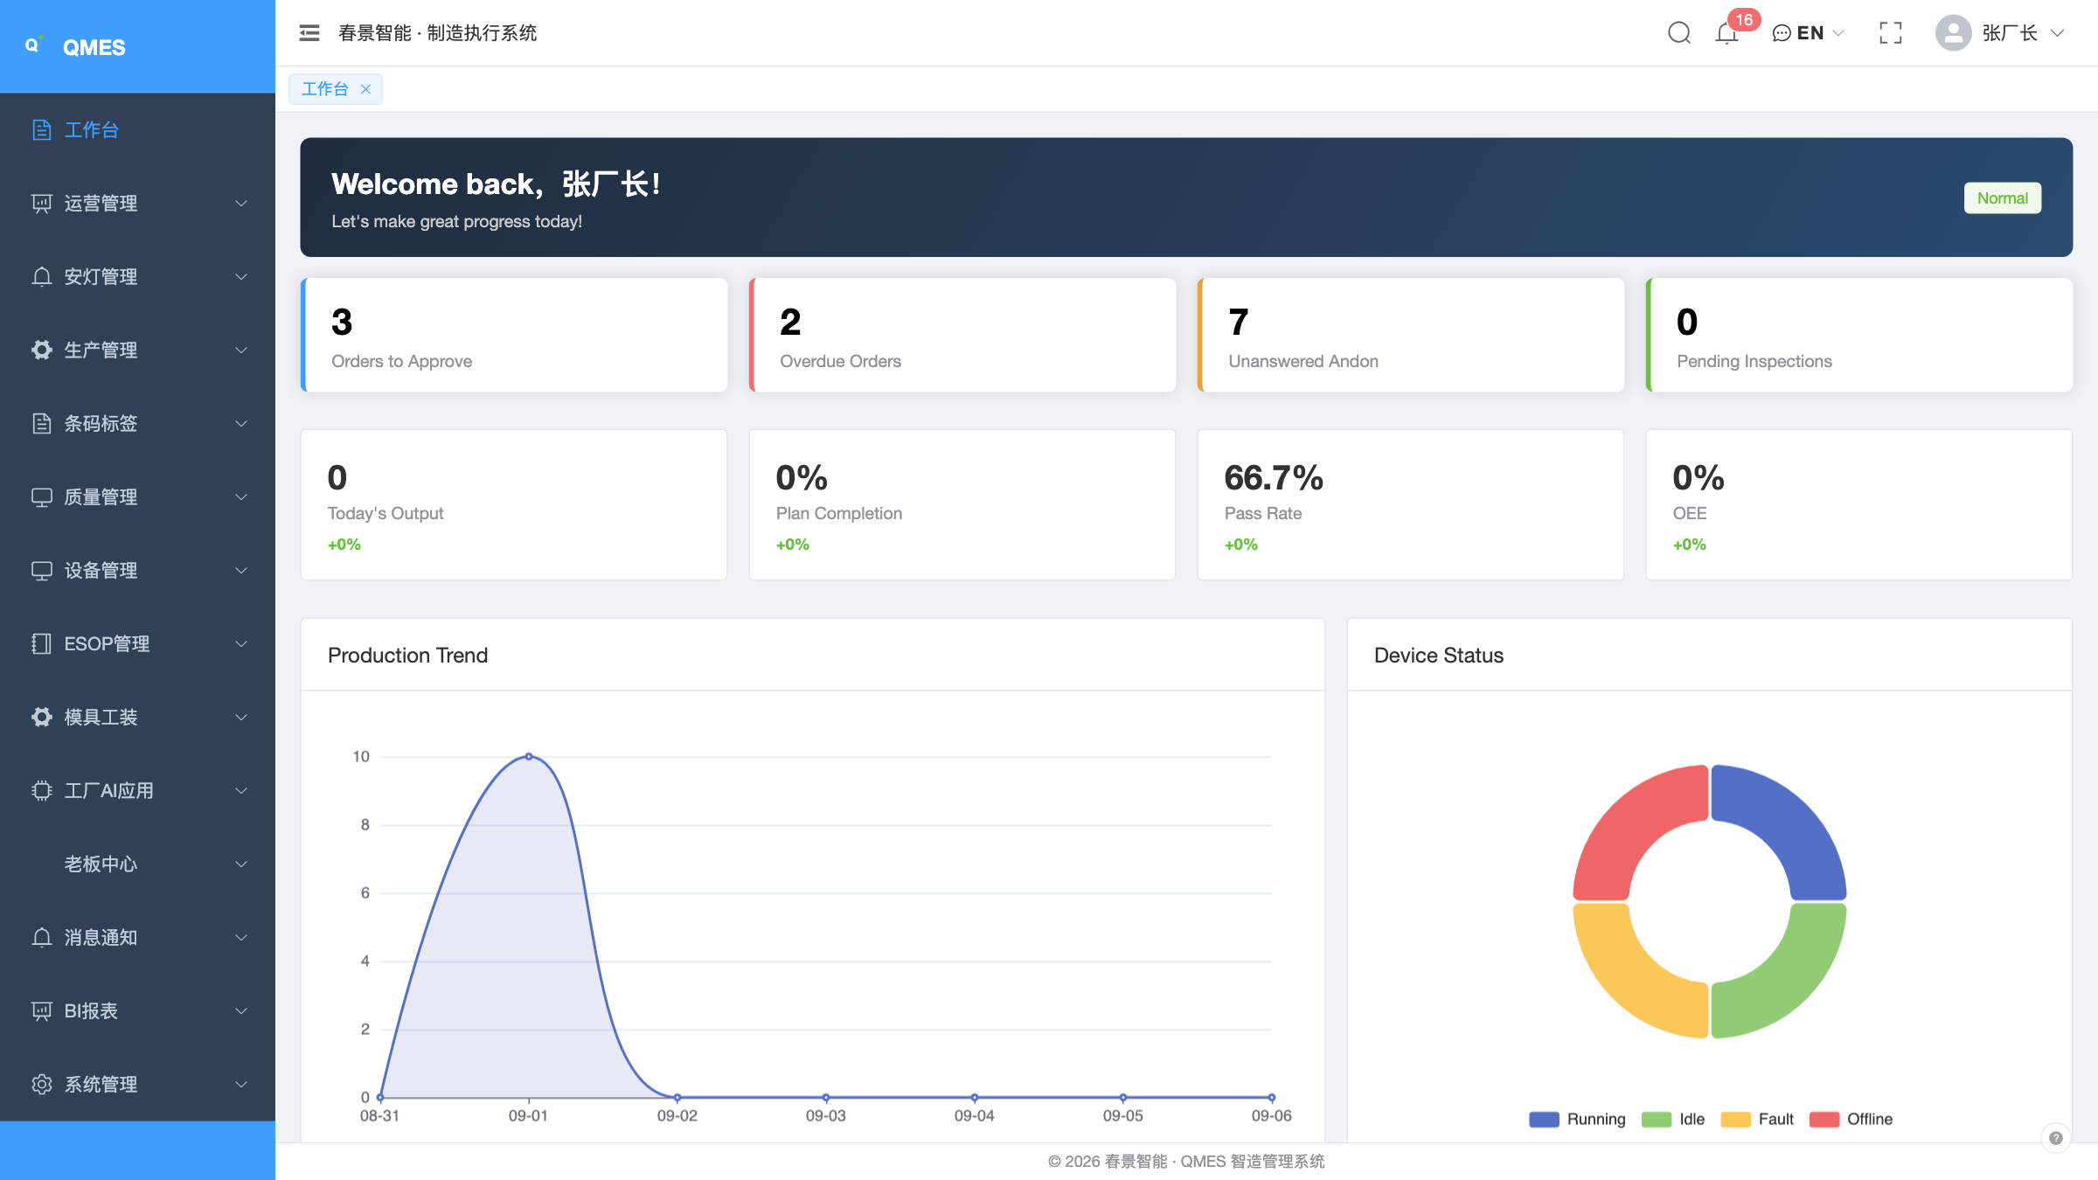The image size is (2098, 1180).
Task: Click the 生产管理 gear icon
Action: 41,351
